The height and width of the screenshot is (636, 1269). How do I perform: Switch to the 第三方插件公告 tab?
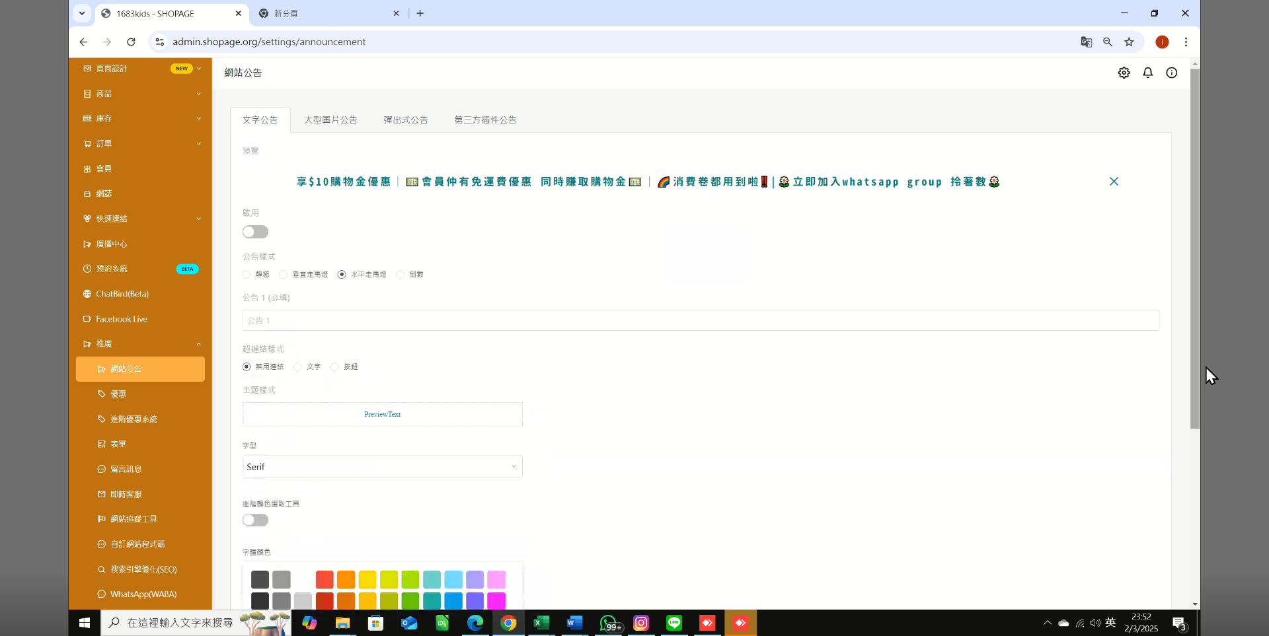coord(485,120)
